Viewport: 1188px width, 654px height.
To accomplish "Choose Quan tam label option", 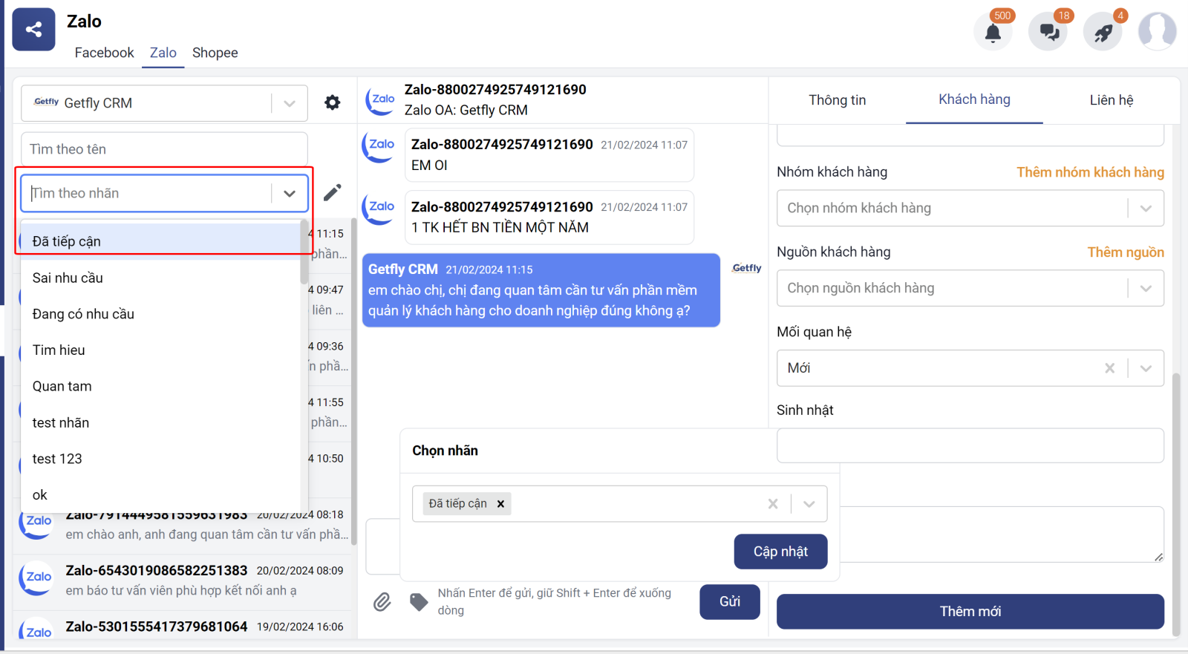I will click(x=161, y=386).
